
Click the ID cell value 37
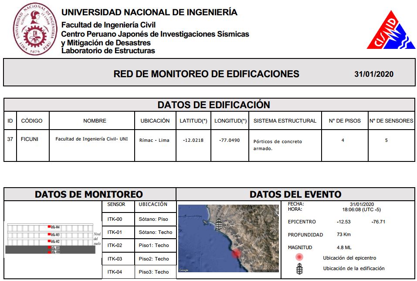pos(10,139)
